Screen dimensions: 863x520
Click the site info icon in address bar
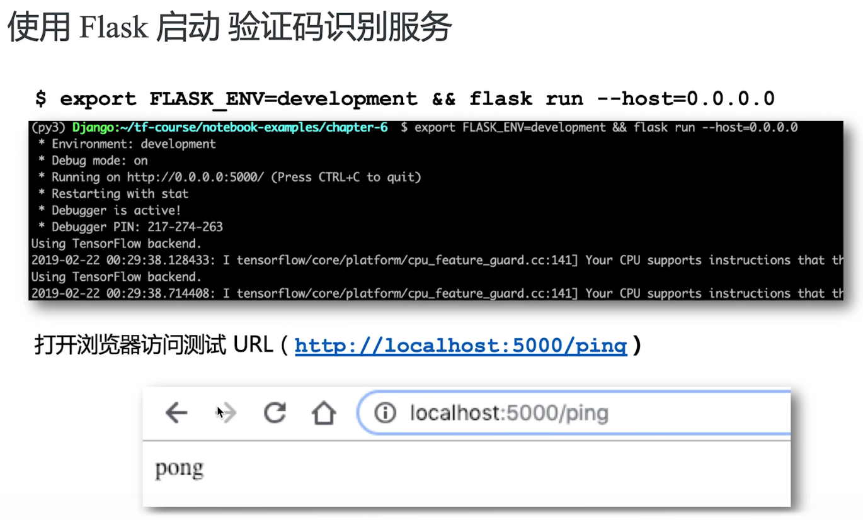[x=385, y=413]
